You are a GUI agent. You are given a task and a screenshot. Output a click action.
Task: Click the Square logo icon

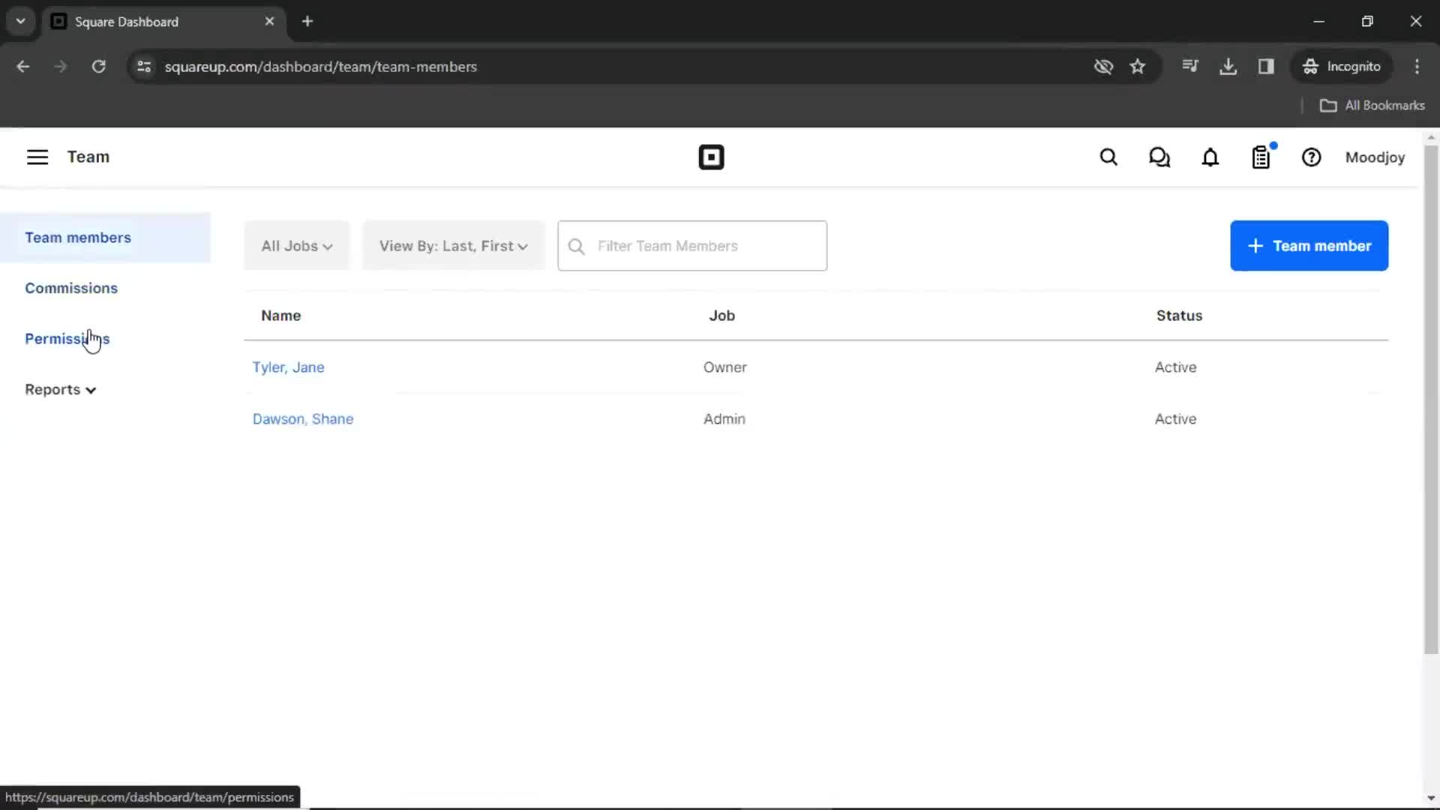coord(711,157)
